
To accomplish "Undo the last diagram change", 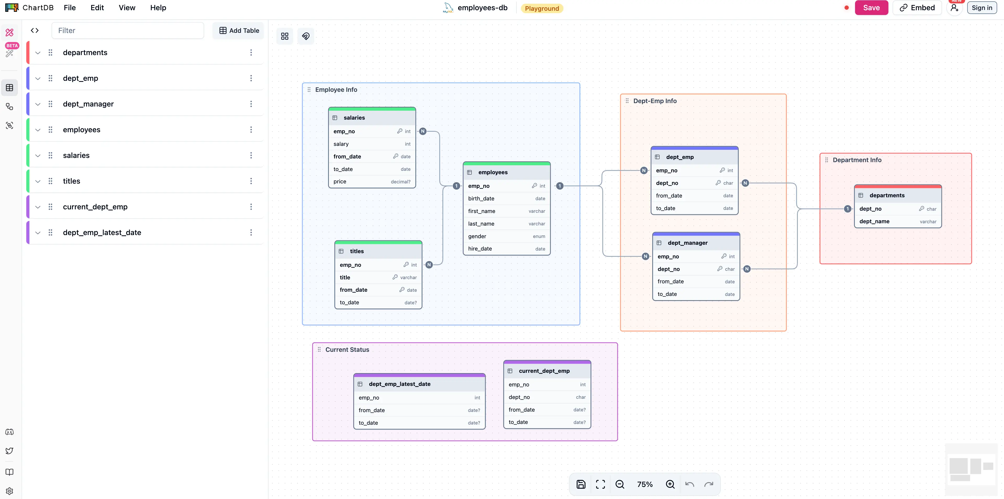I will [689, 484].
